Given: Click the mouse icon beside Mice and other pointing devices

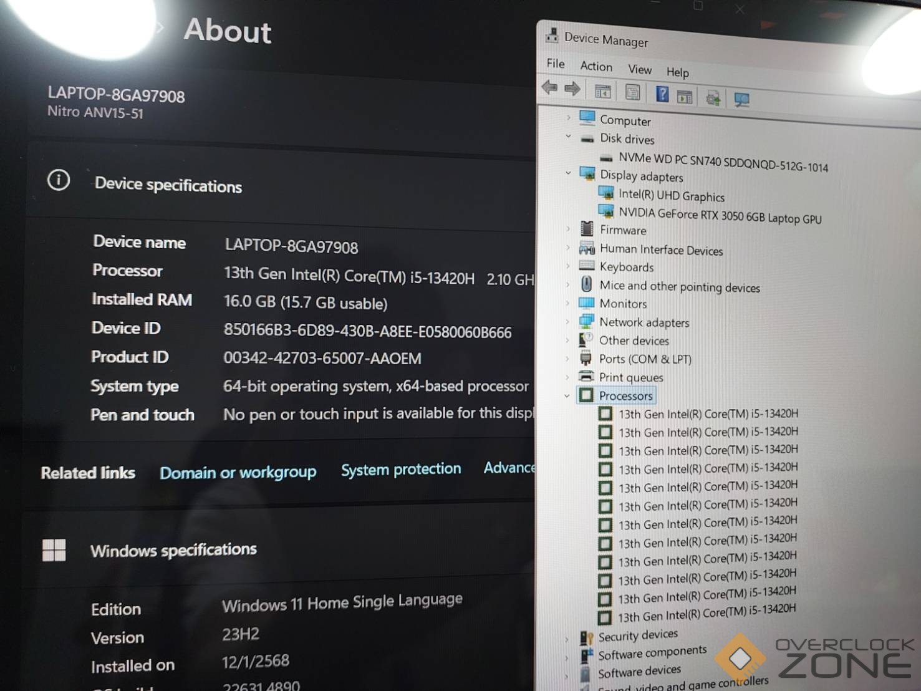Looking at the screenshot, I should coord(586,284).
